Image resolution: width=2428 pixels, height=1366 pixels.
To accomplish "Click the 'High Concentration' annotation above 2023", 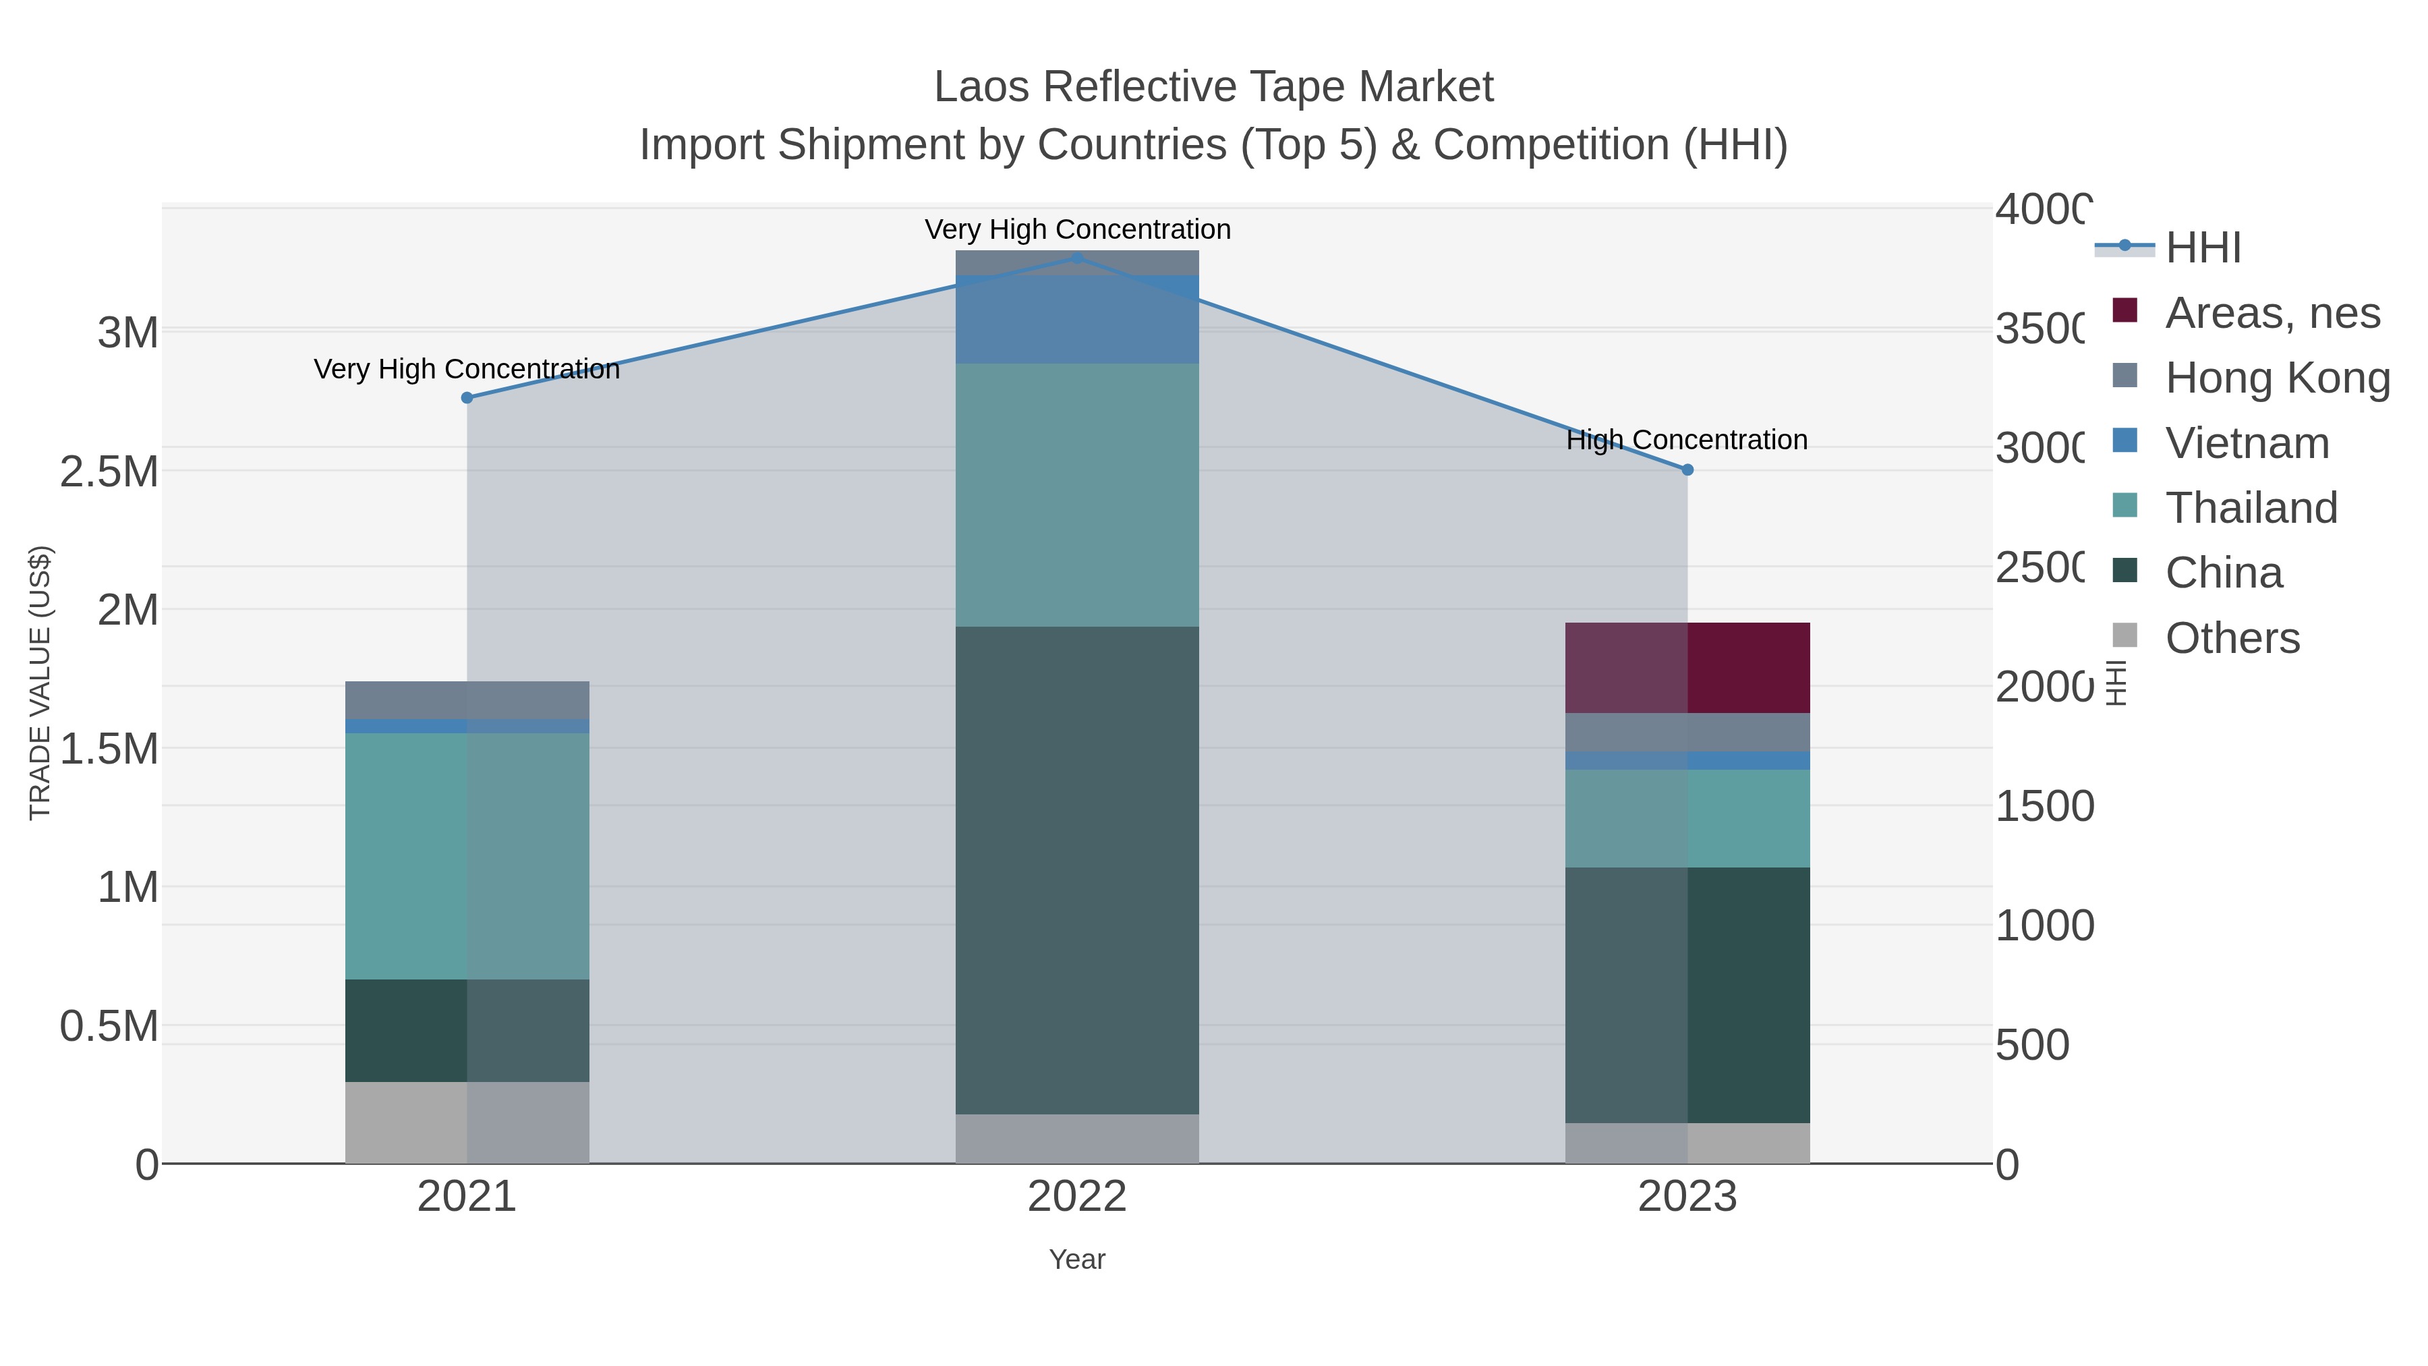I will (x=1687, y=440).
